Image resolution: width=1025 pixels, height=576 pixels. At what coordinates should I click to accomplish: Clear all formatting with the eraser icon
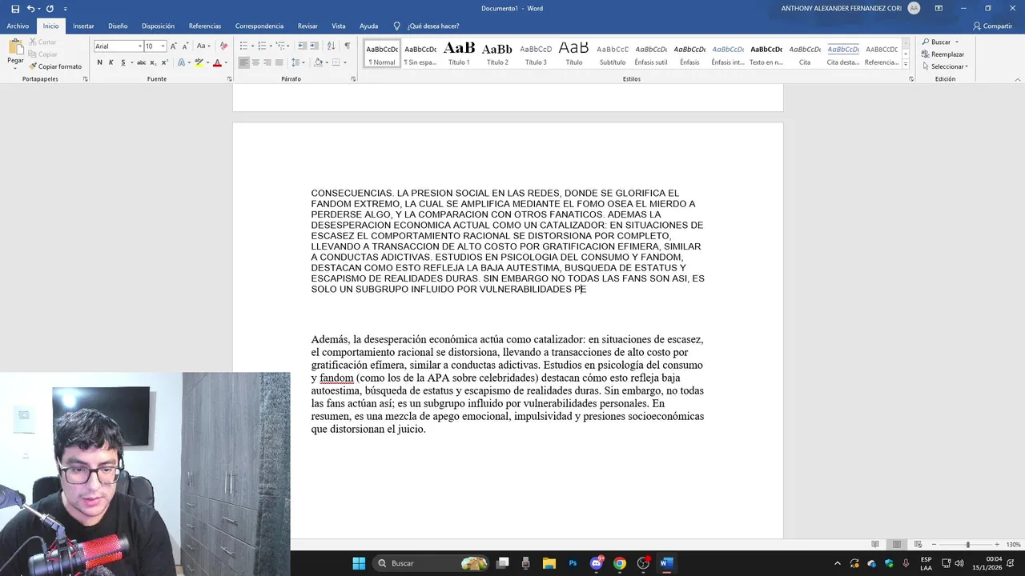point(223,46)
